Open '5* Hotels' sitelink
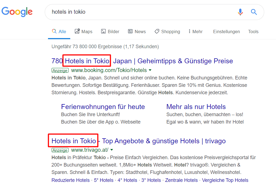The image size is (276, 189). click(103, 180)
